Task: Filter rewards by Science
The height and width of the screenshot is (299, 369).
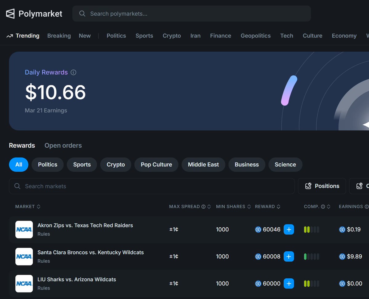Action: 285,165
